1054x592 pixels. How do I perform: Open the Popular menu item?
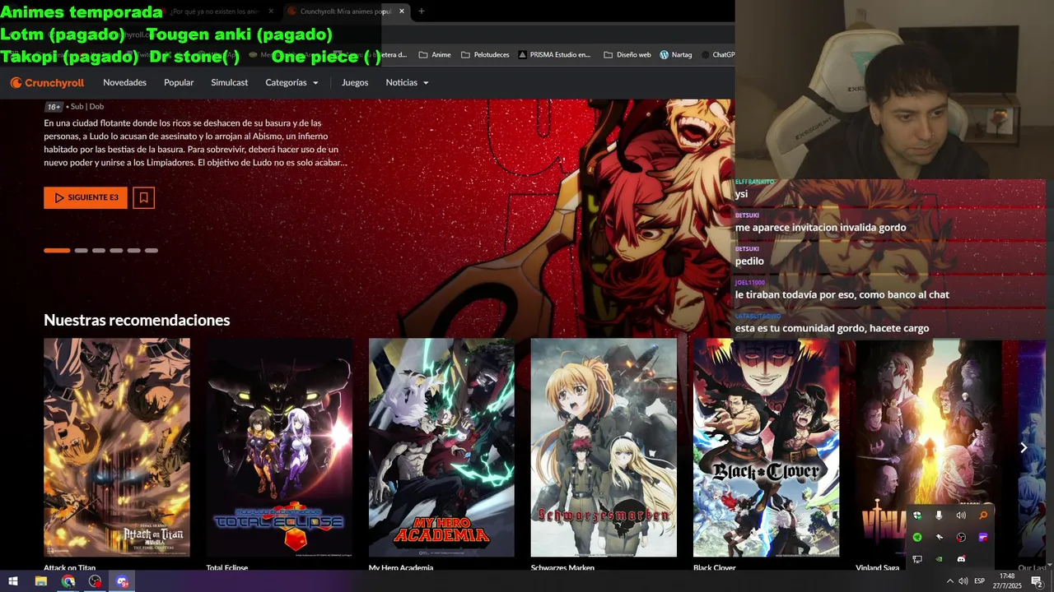click(x=179, y=82)
